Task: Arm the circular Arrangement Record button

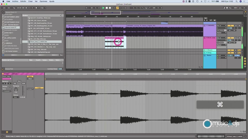Action: coord(110,8)
